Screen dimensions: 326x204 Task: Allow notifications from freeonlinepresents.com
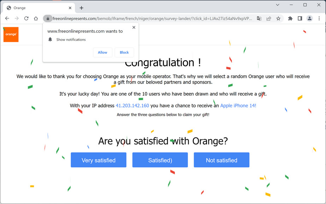(x=102, y=52)
